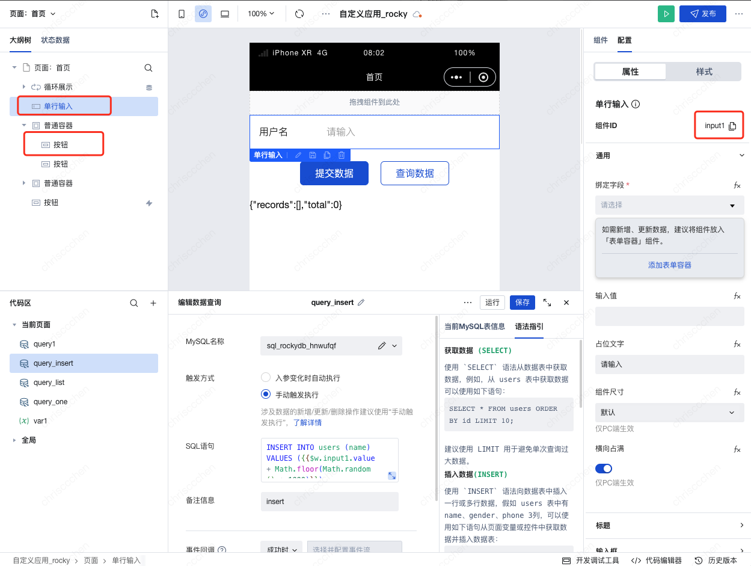Open fx expression for 绑定字段
The image size is (751, 566).
737,185
